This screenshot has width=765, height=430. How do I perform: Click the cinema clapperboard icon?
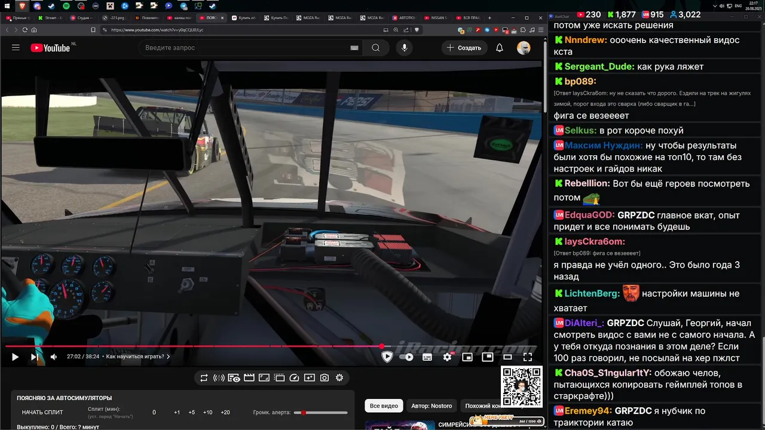pyautogui.click(x=249, y=377)
